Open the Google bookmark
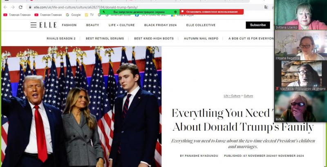Viewport: 327px width, 167px height. click(x=73, y=15)
